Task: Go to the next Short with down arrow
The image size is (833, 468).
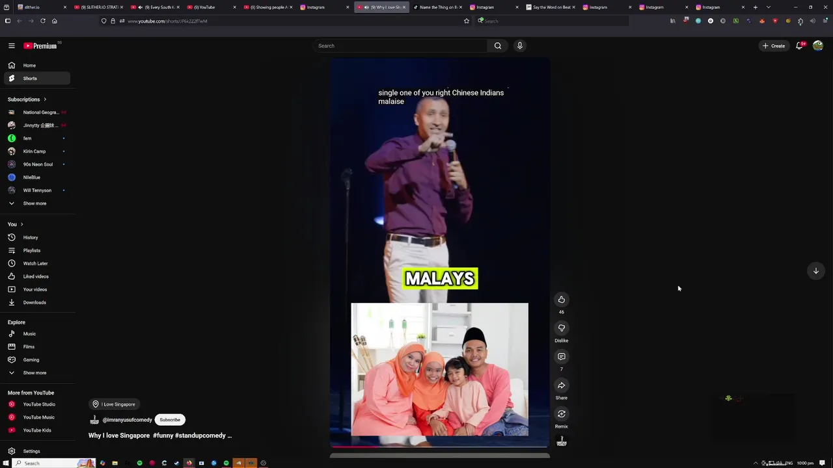Action: 815,271
